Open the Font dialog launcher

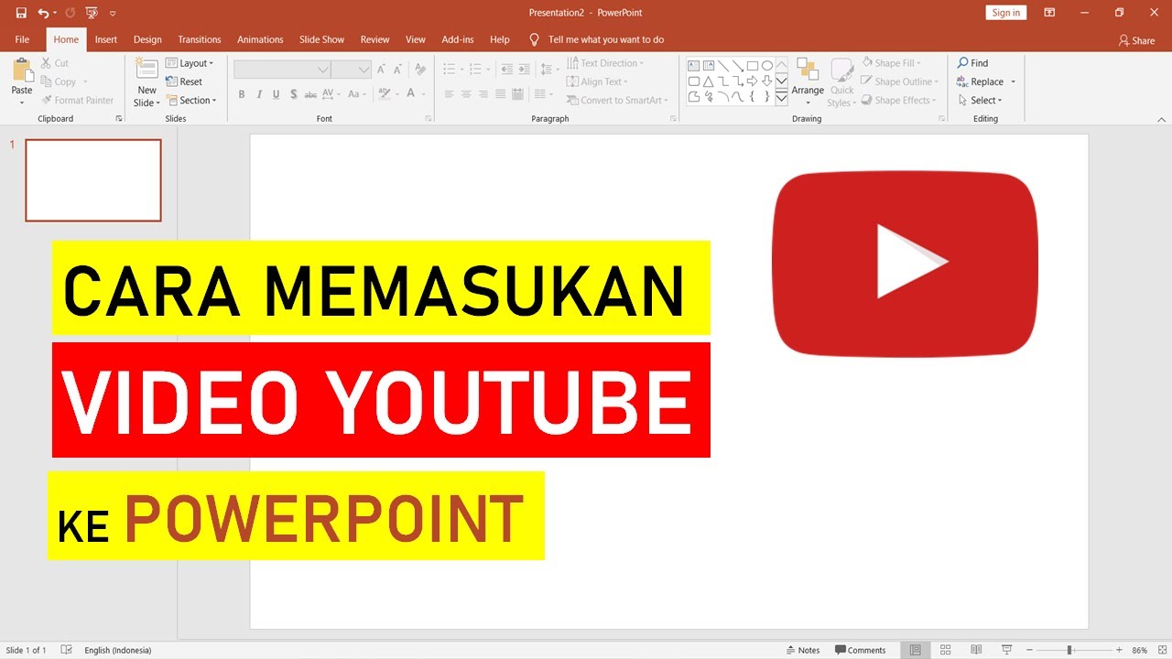[429, 119]
